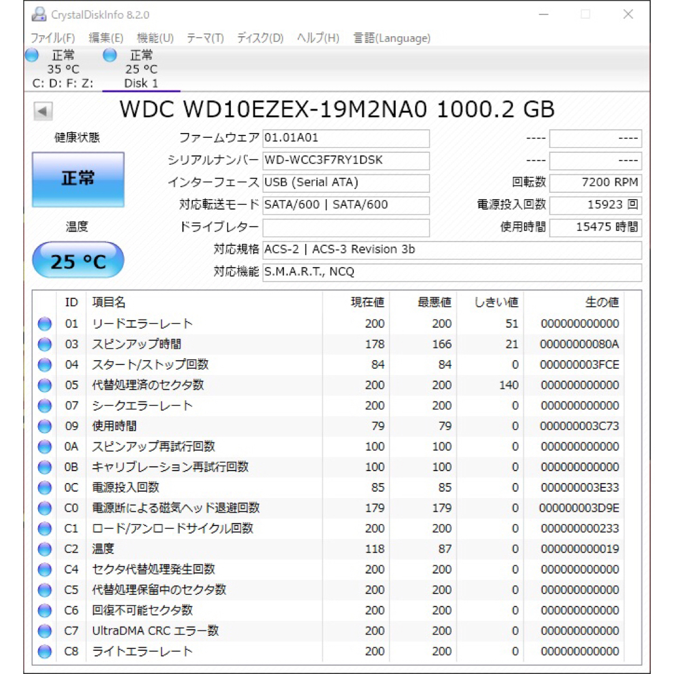Click the serial number field WD-WCC3F7RY1DSK
674x674 pixels.
[x=346, y=161]
